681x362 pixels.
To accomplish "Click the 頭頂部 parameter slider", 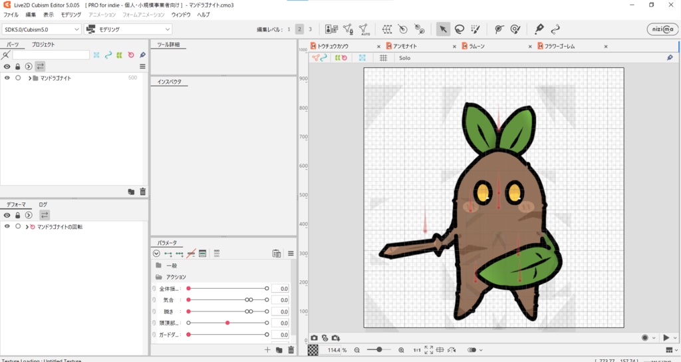I will (x=227, y=323).
